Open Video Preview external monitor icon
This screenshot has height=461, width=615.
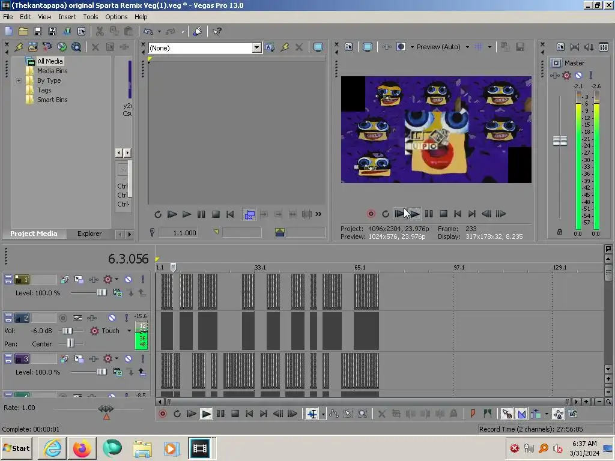click(x=368, y=47)
